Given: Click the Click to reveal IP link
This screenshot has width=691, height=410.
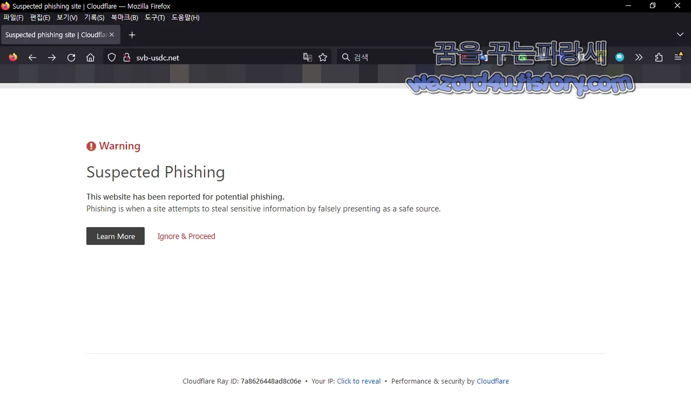Looking at the screenshot, I should pos(359,381).
